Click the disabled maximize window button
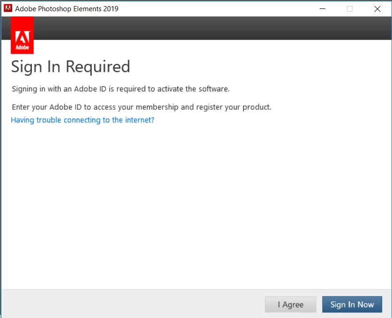The image size is (392, 318). [350, 9]
